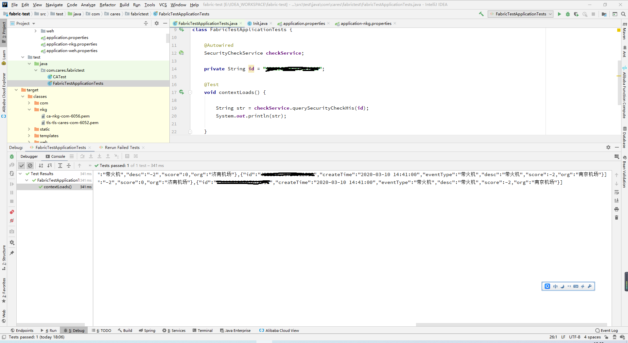Collapse the Test Results tree node

[x=20, y=174]
